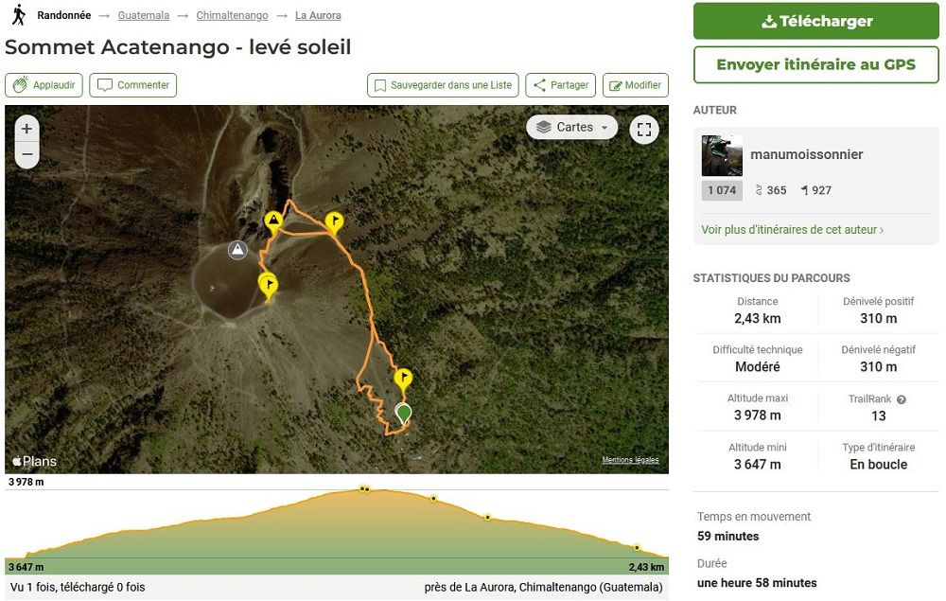This screenshot has height=601, width=946.
Task: Save trail with Sauvegarder dans une Liste
Action: point(442,85)
